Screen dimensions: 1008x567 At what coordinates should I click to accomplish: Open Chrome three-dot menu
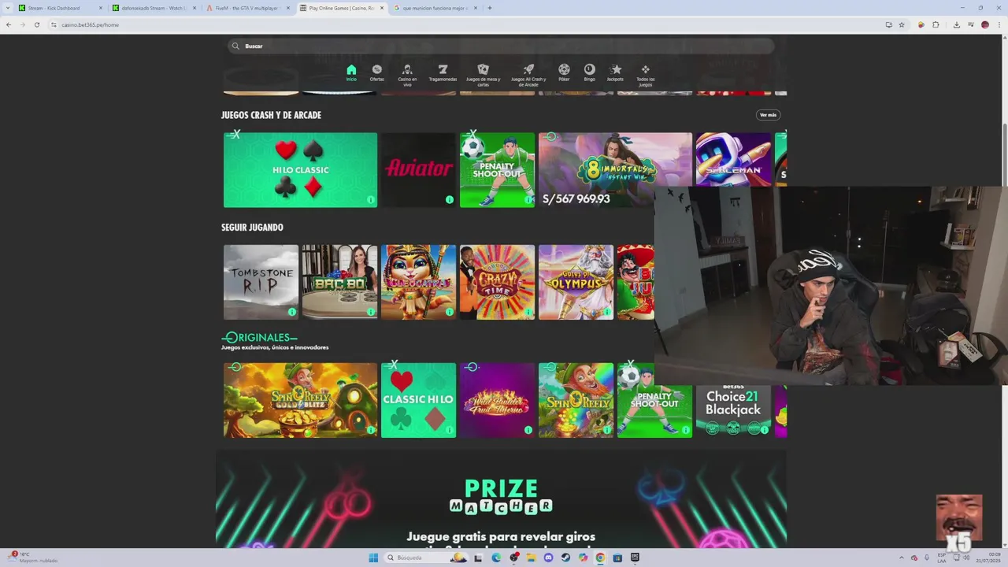(999, 24)
